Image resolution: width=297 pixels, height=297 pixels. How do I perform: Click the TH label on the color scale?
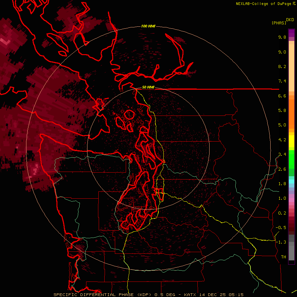tap(283, 257)
